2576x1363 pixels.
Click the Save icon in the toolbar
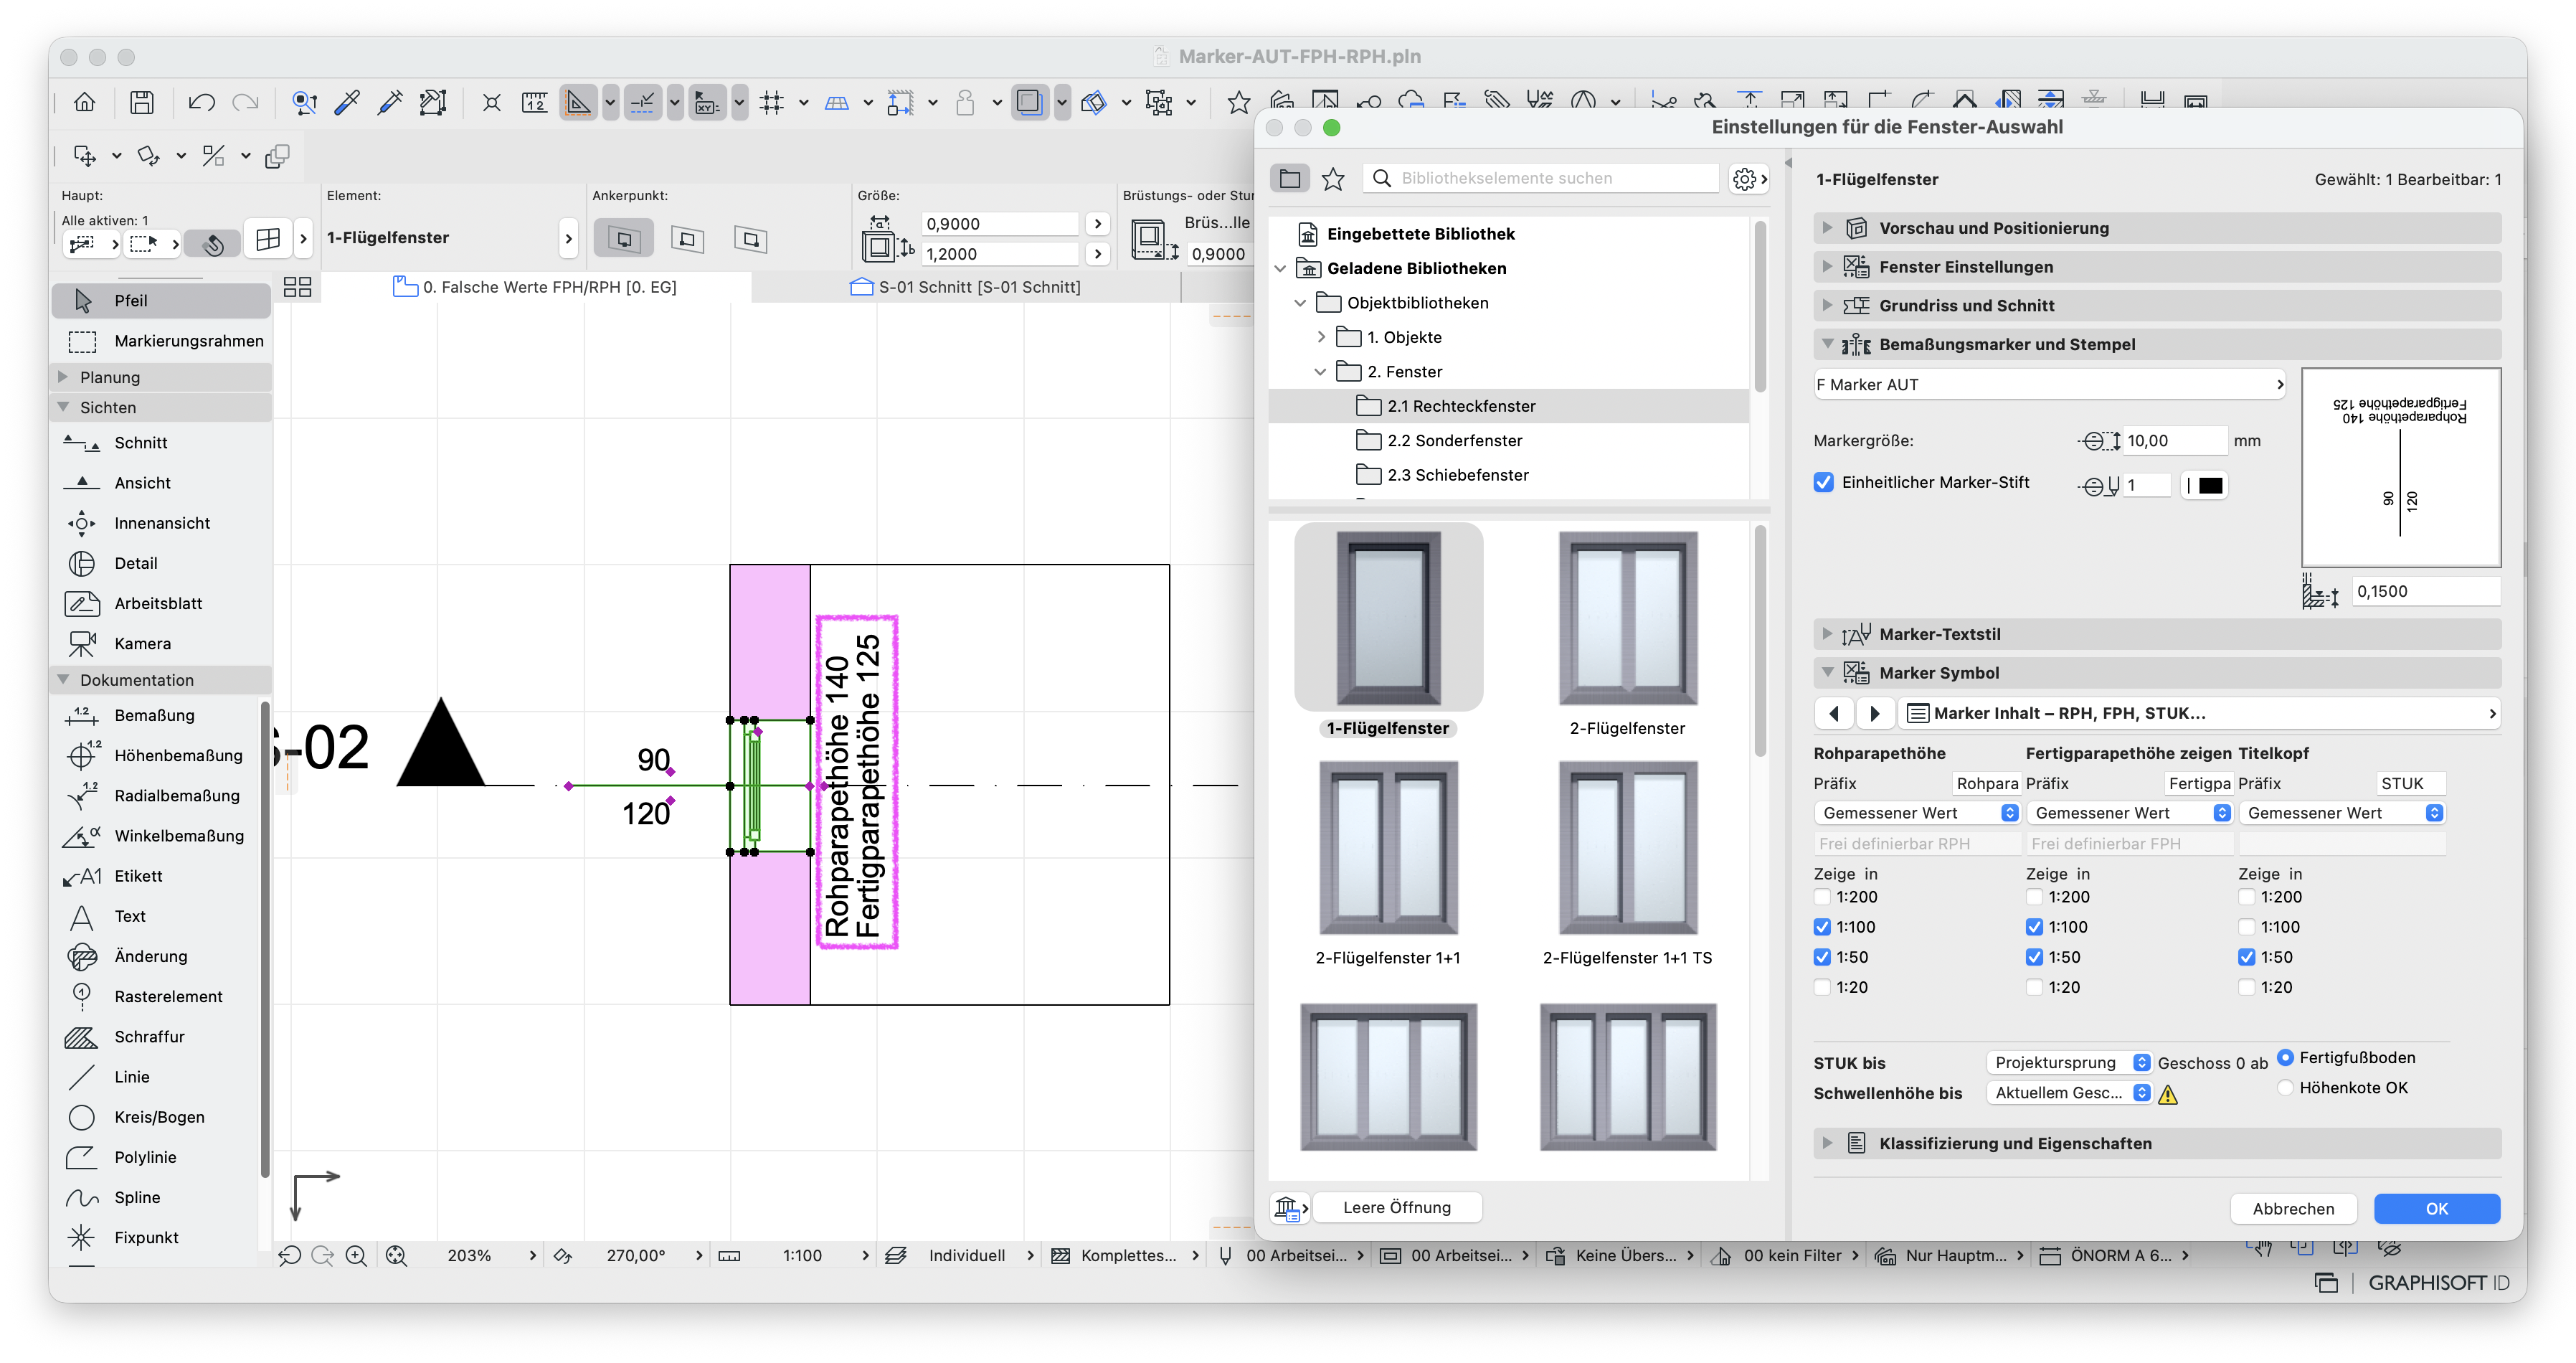(x=142, y=102)
